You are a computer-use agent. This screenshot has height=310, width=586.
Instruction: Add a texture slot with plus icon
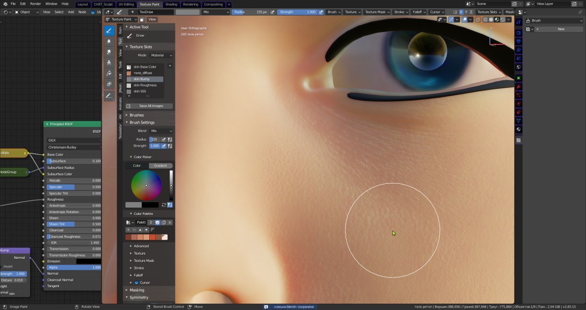[170, 66]
